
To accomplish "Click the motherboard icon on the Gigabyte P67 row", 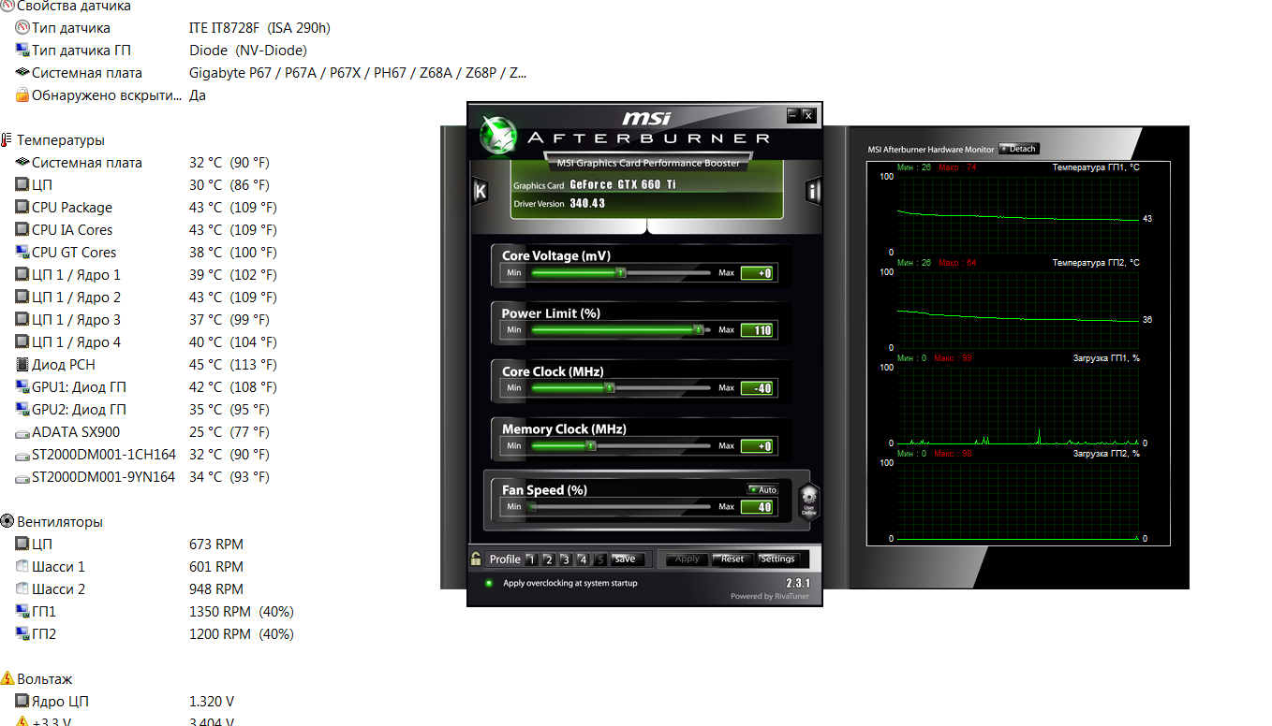I will pos(22,73).
